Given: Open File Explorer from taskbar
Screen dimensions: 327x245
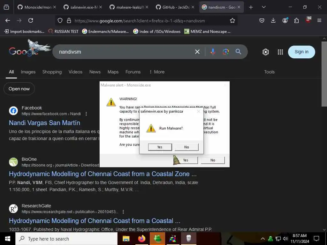Looking at the screenshot, I should coord(126,239).
